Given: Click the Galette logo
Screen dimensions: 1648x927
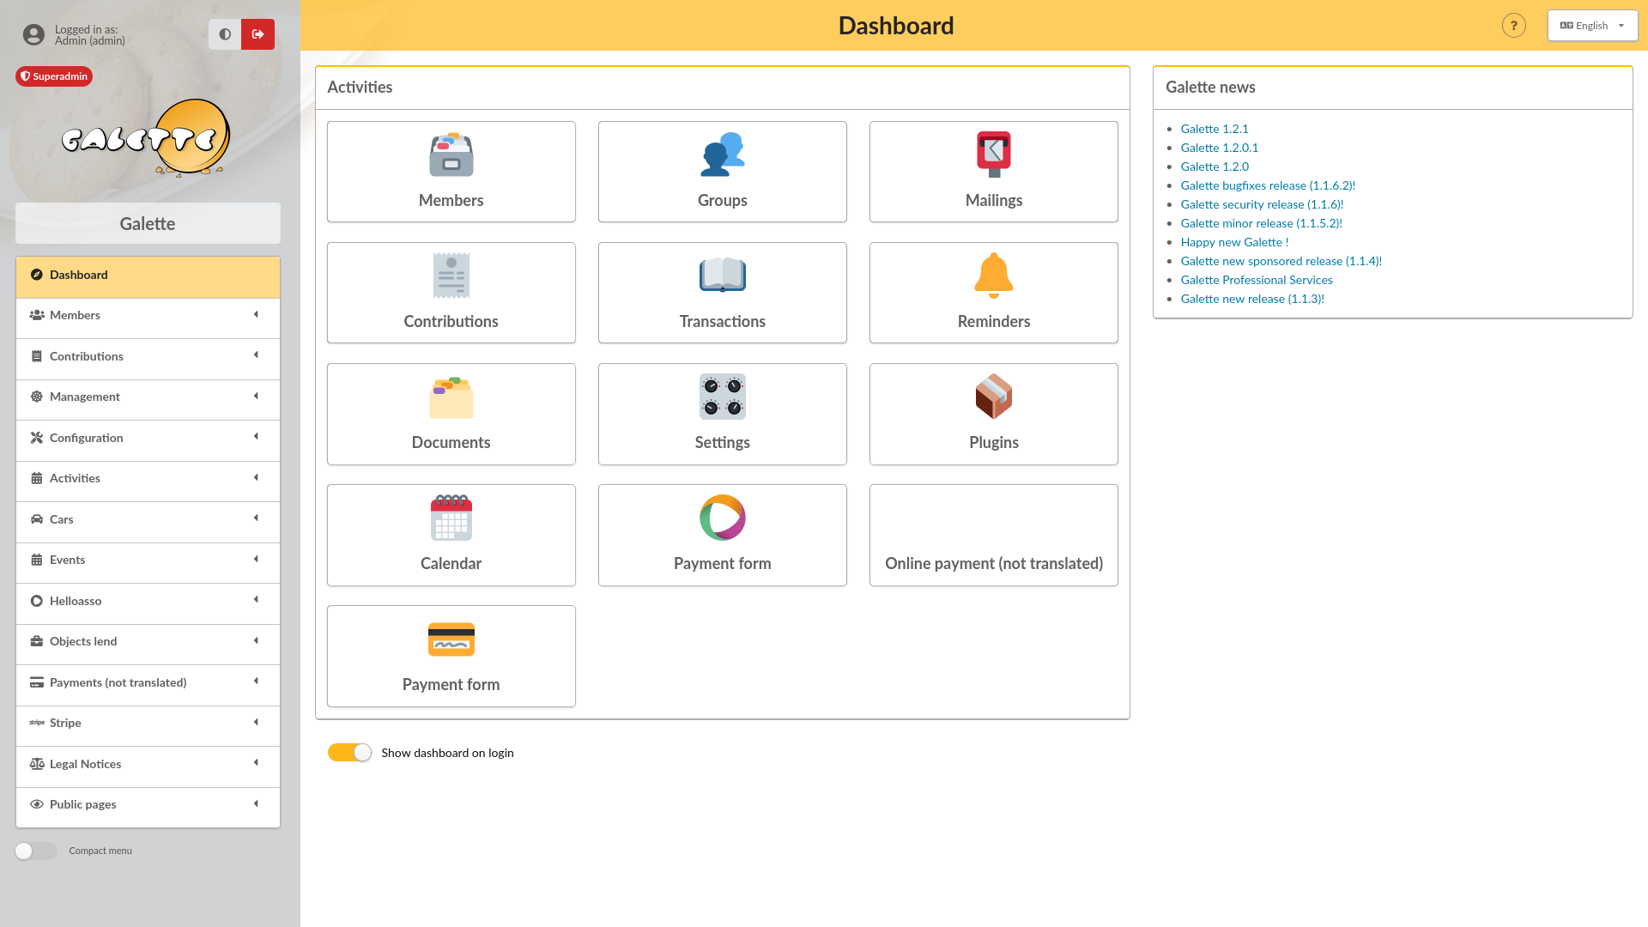Looking at the screenshot, I should (148, 137).
